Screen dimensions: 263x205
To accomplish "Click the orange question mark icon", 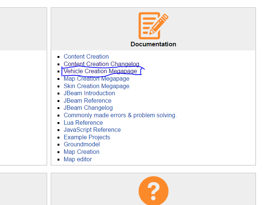I will (x=154, y=190).
